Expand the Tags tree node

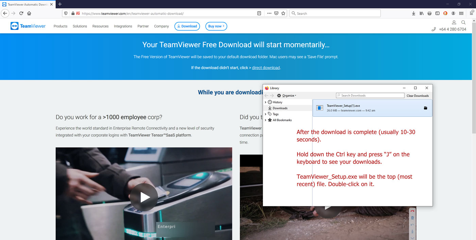266,114
